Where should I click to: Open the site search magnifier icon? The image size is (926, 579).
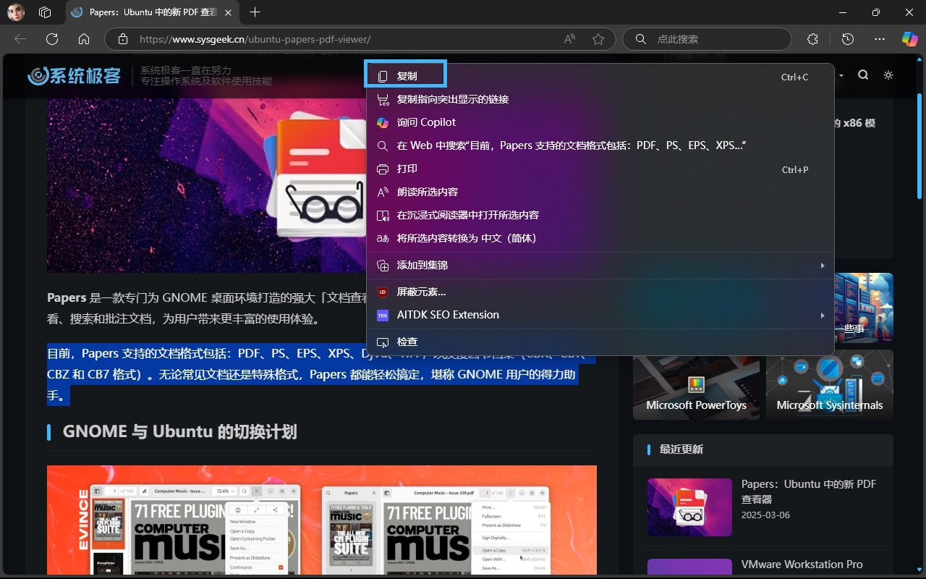(x=863, y=75)
